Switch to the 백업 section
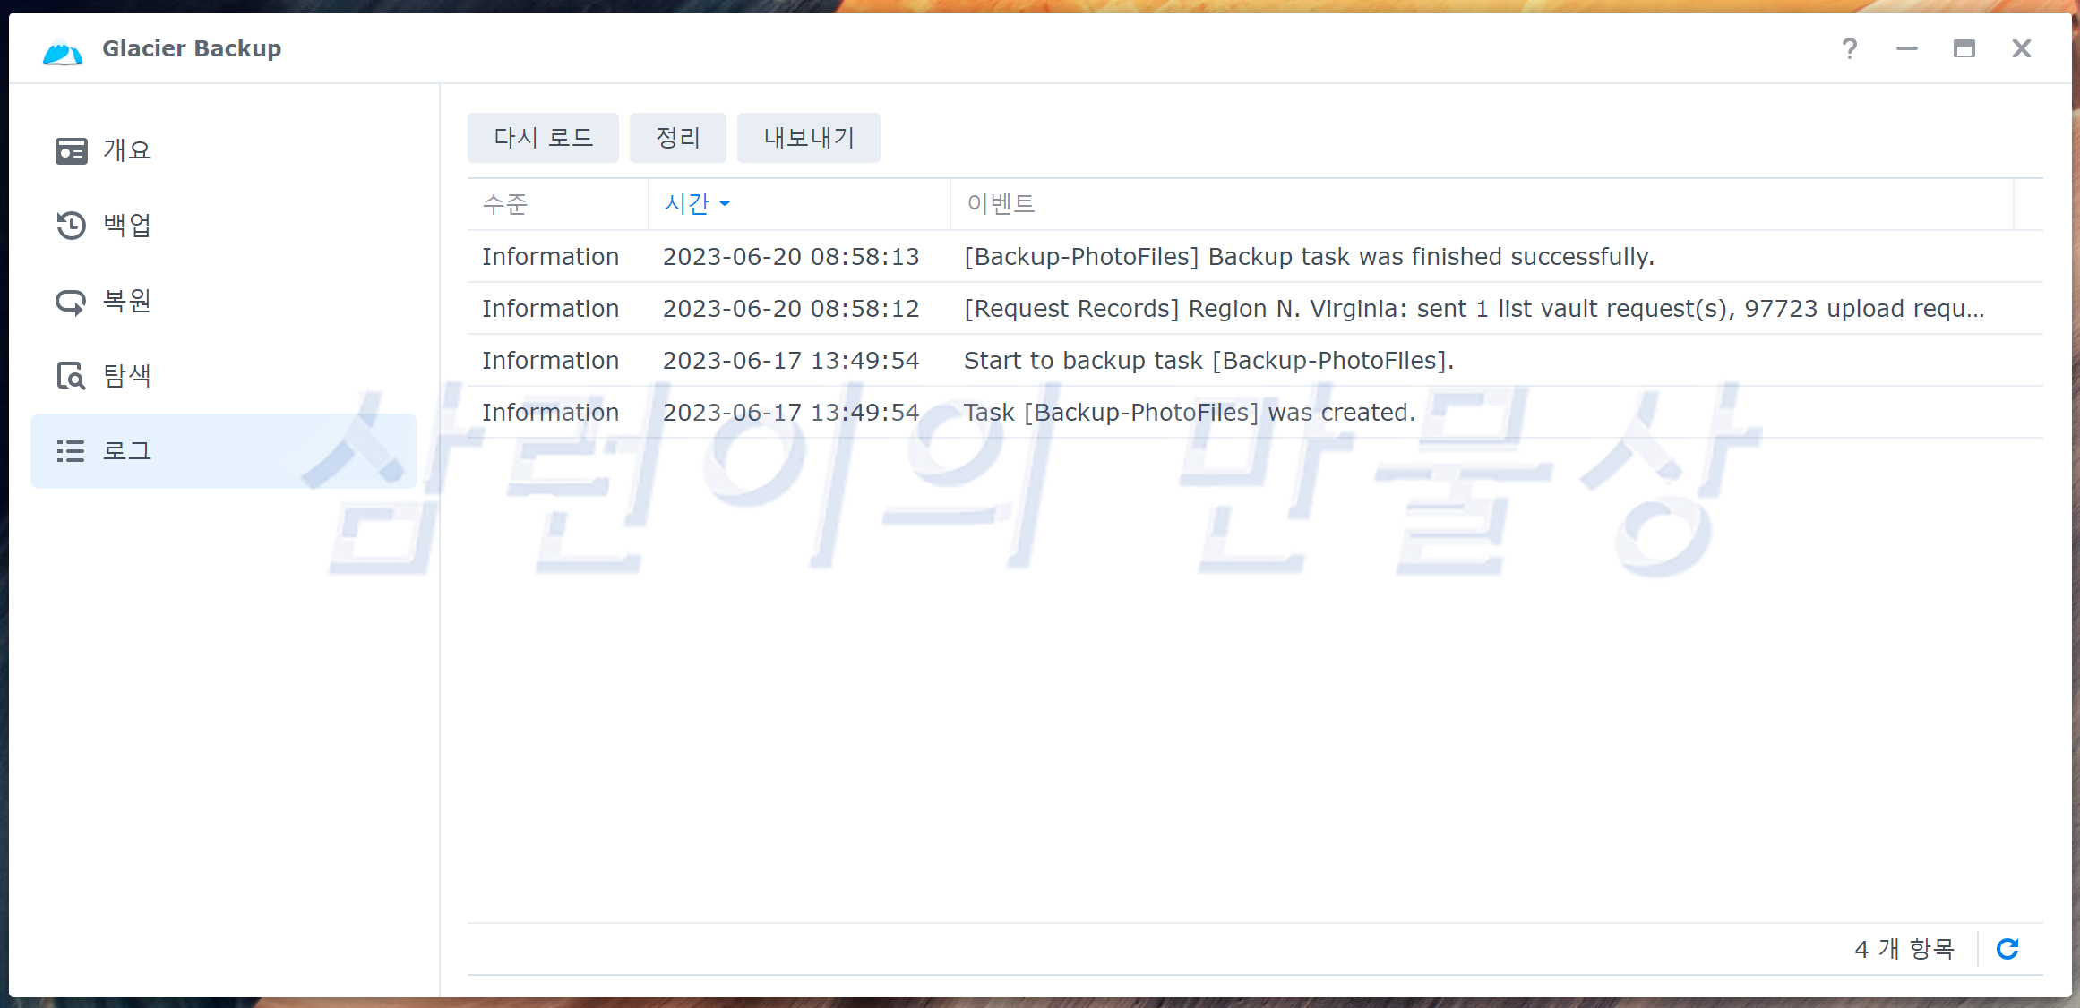 [127, 225]
